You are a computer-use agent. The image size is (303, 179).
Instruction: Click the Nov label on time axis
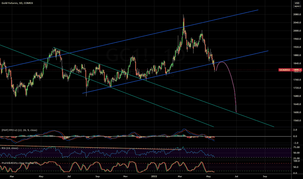pyautogui.click(x=125, y=176)
